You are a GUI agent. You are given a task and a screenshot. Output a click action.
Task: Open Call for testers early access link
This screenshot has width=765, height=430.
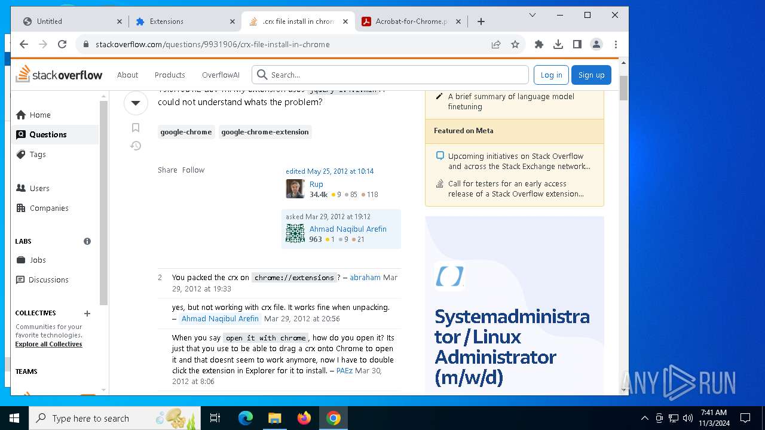(516, 189)
